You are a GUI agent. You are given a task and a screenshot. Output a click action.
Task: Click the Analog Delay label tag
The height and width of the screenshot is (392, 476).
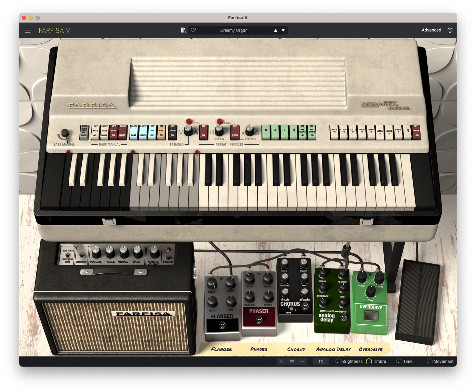pyautogui.click(x=333, y=349)
